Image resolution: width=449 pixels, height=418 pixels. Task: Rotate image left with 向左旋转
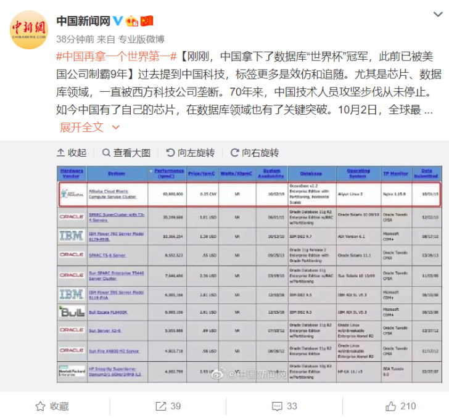pos(190,153)
